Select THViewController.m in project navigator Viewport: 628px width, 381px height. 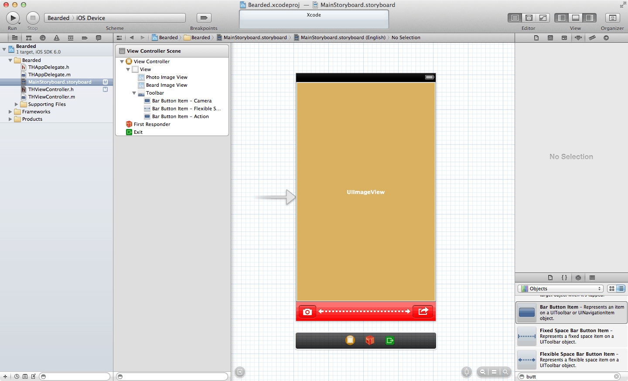[51, 97]
